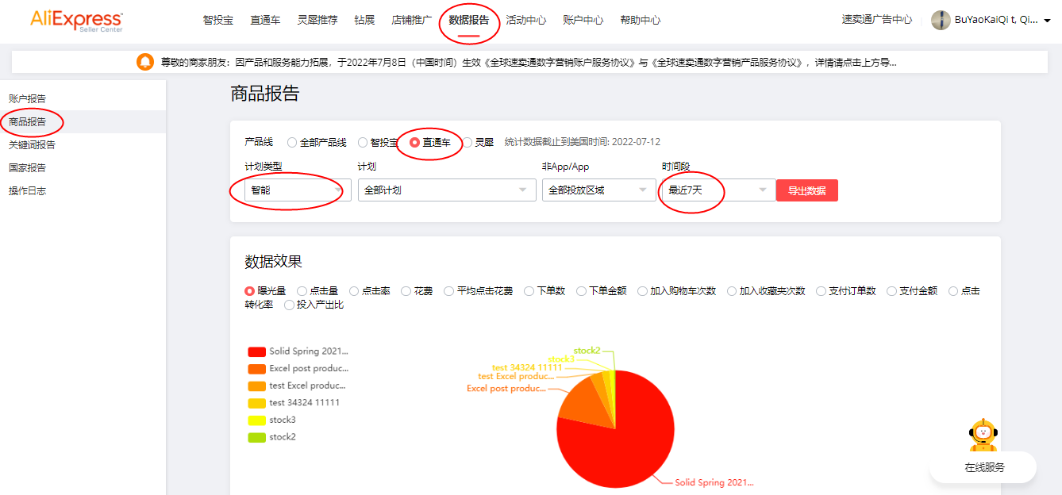Screen dimensions: 1062x495
Task: Click the orange notification bell icon
Action: 144,62
